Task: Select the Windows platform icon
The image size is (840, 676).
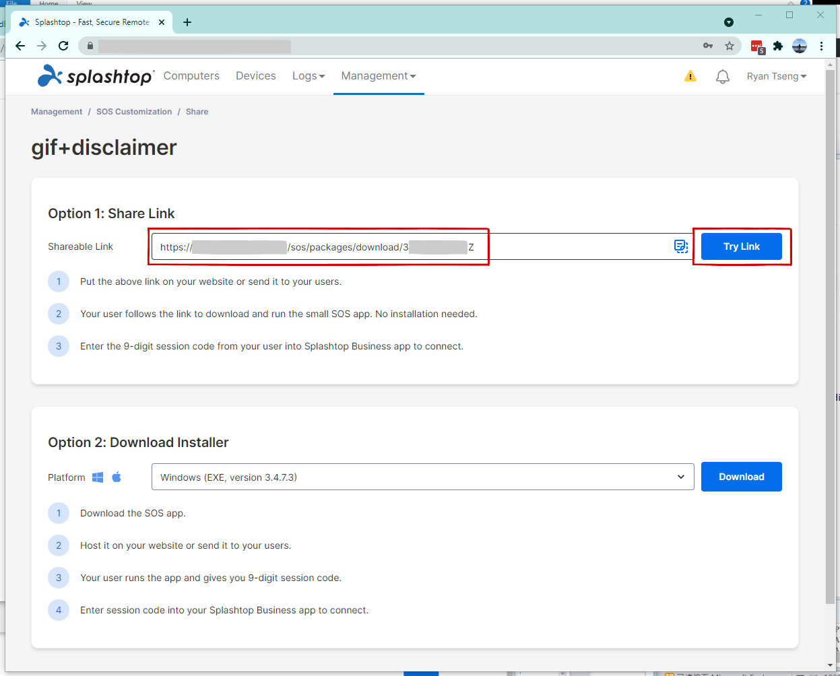Action: tap(98, 477)
